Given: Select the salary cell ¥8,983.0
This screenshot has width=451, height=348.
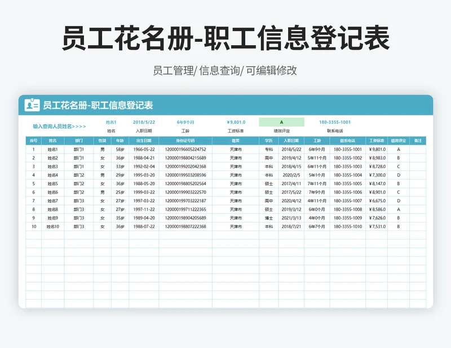Looking at the screenshot, I should (377, 158).
